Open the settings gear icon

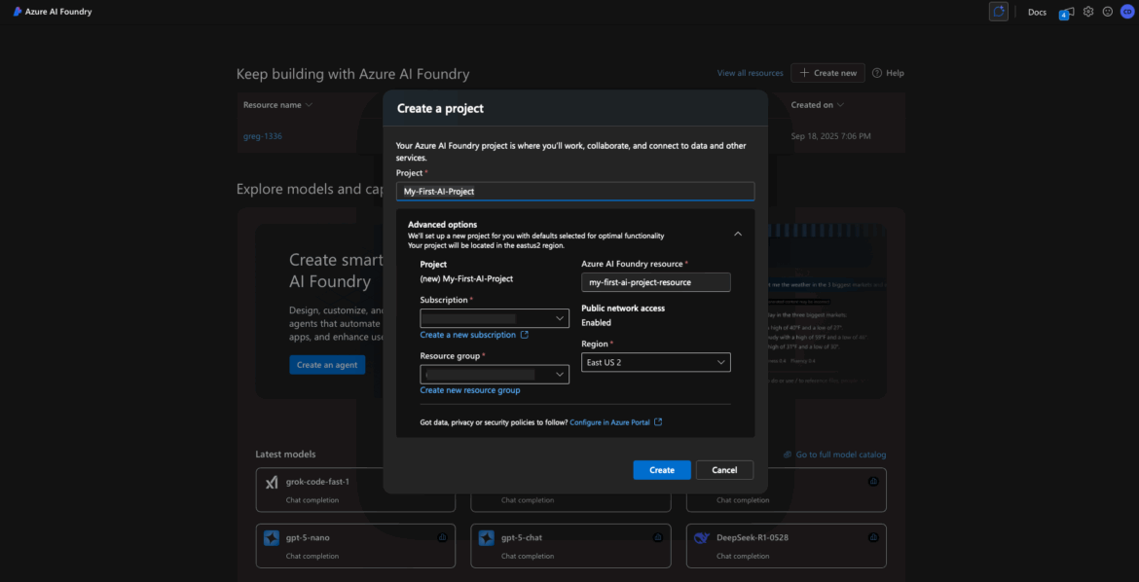[x=1088, y=12]
